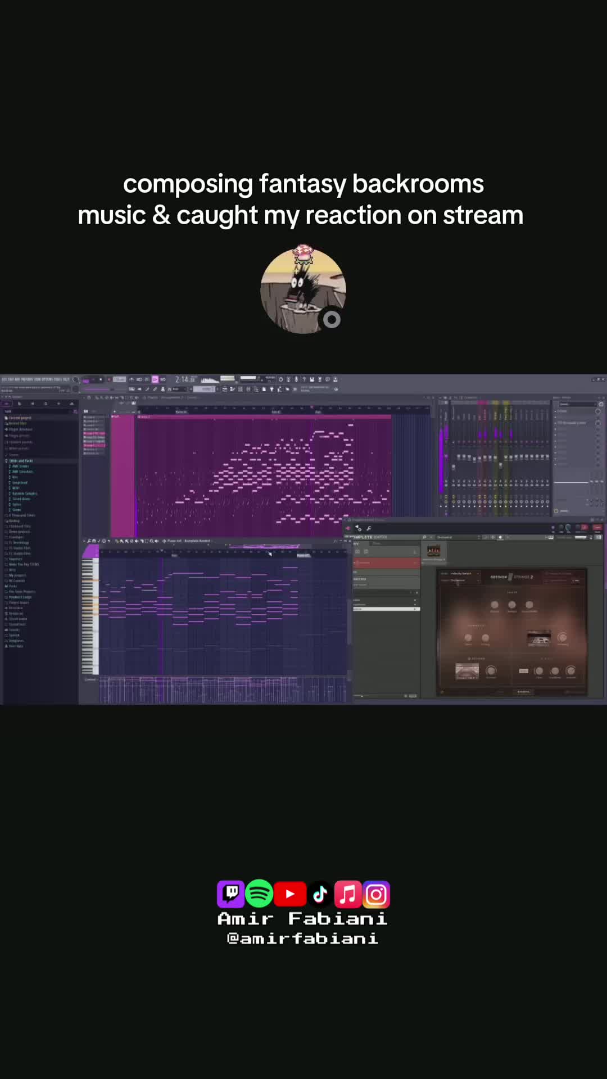
Task: Click the mushroom creature profile avatar
Action: click(303, 291)
